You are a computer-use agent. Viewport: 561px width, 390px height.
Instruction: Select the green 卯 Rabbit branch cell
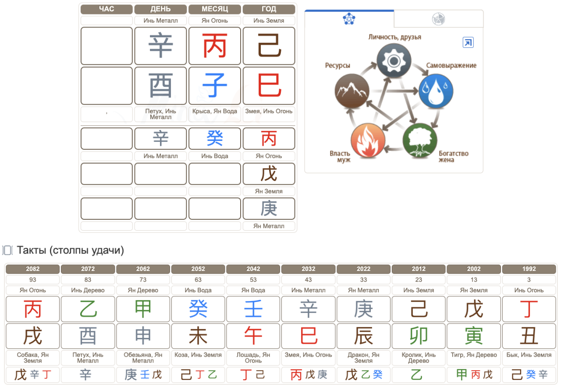click(x=419, y=336)
